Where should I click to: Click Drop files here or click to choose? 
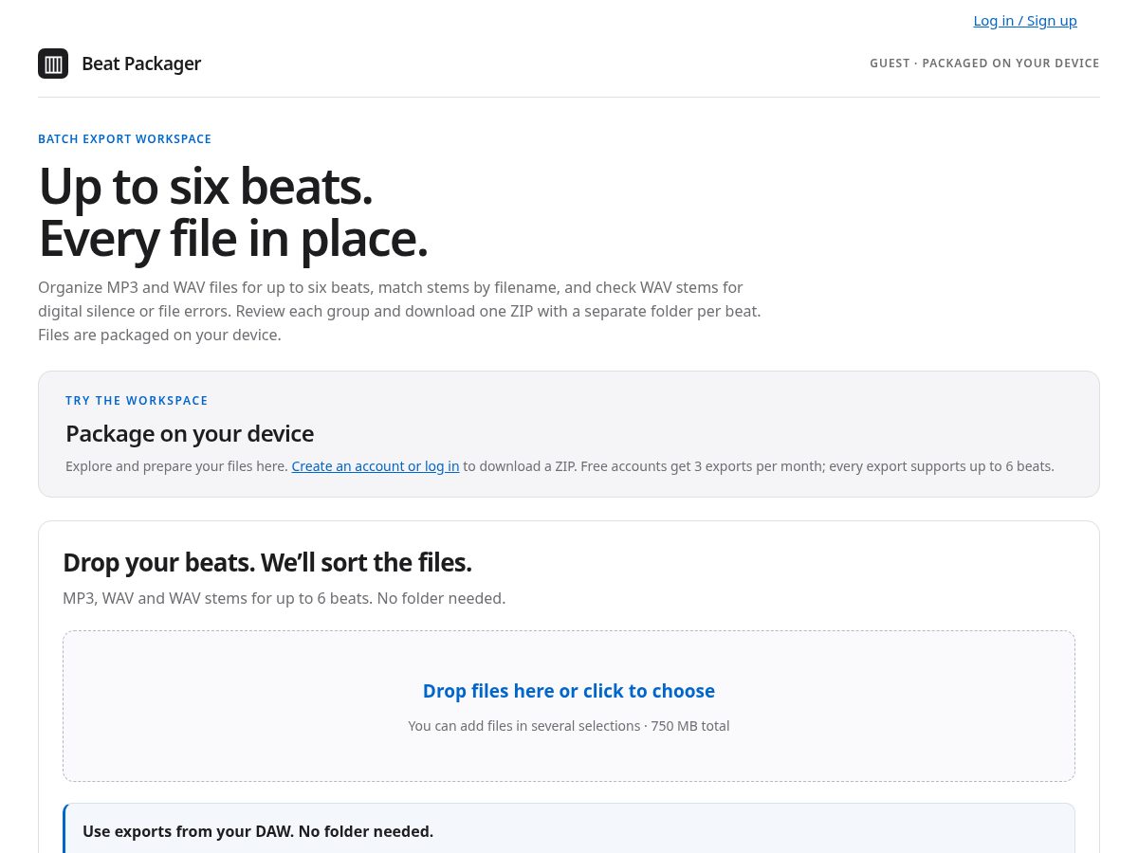click(569, 691)
